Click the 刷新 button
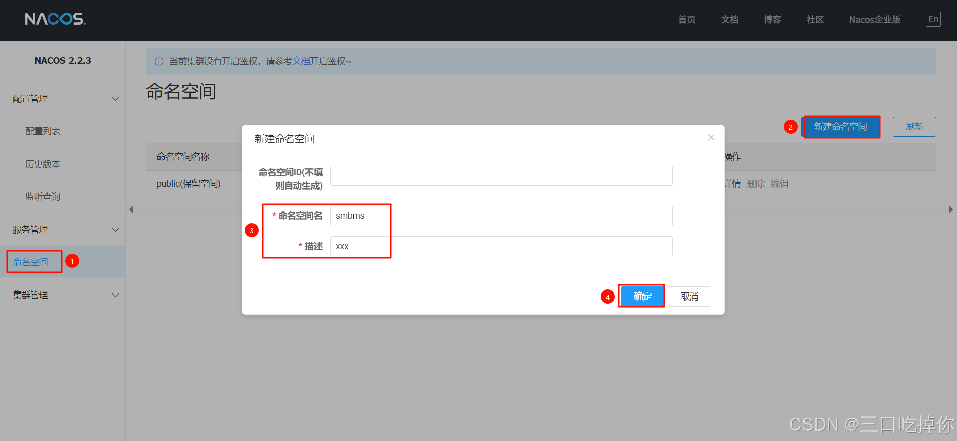 (914, 127)
